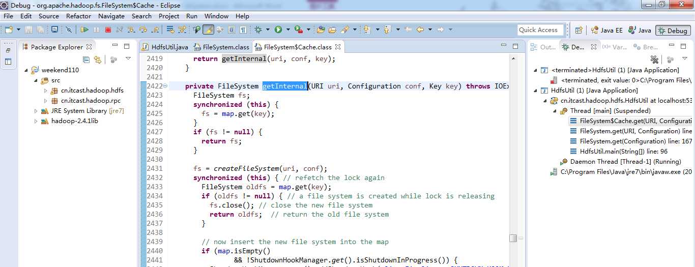Toggle Skip All Breakpoints

69,30
